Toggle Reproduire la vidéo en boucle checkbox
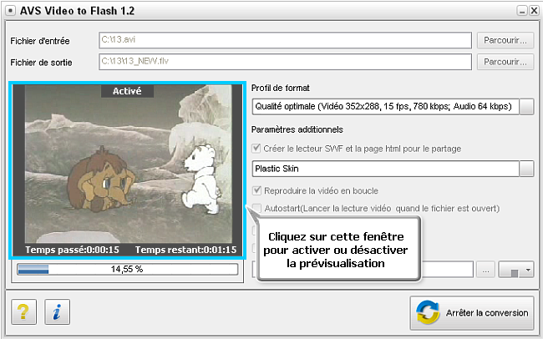The height and width of the screenshot is (339, 543). pos(256,190)
